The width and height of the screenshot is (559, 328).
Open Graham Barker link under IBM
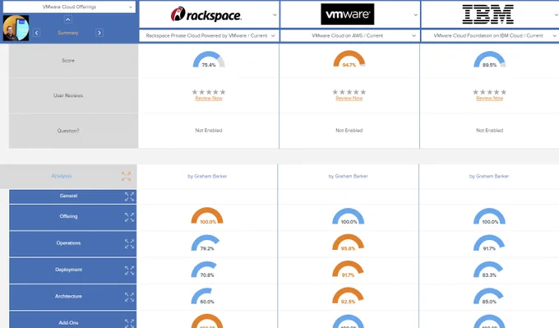489,176
